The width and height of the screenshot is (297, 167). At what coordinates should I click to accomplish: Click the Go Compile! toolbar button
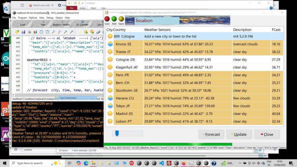coord(82,23)
